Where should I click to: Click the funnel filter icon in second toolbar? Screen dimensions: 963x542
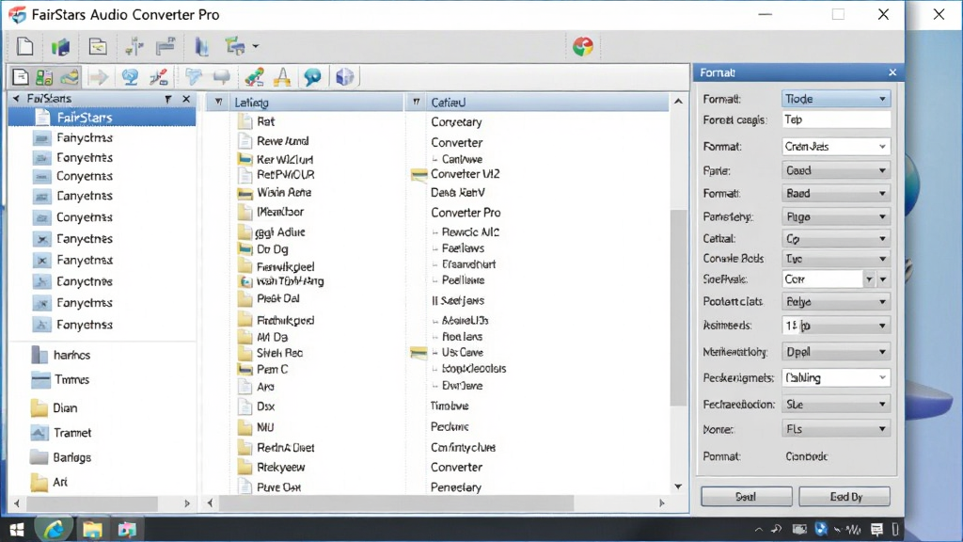pos(194,77)
